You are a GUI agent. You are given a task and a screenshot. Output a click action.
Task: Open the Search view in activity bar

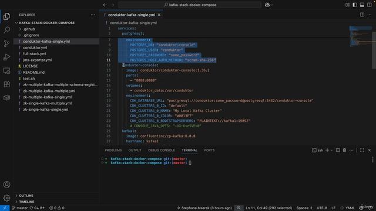[x=6, y=30]
